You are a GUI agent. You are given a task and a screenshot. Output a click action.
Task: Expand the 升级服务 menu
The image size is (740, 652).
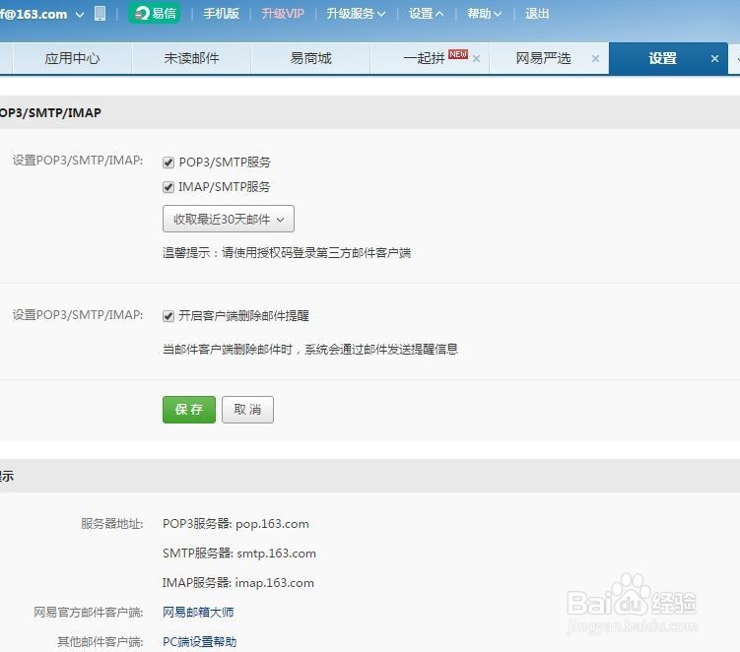356,14
